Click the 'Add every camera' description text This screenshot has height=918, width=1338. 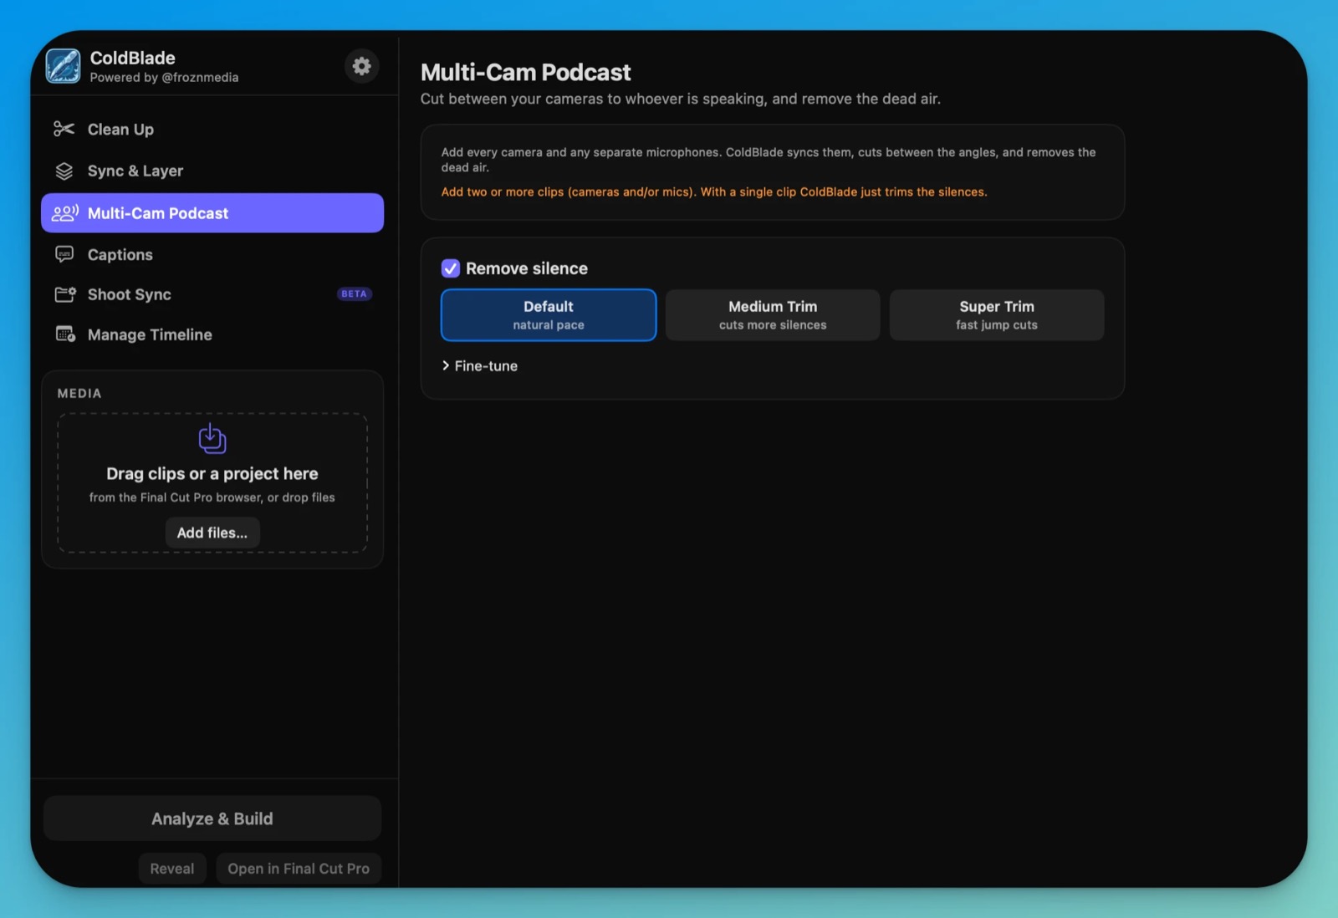click(769, 159)
